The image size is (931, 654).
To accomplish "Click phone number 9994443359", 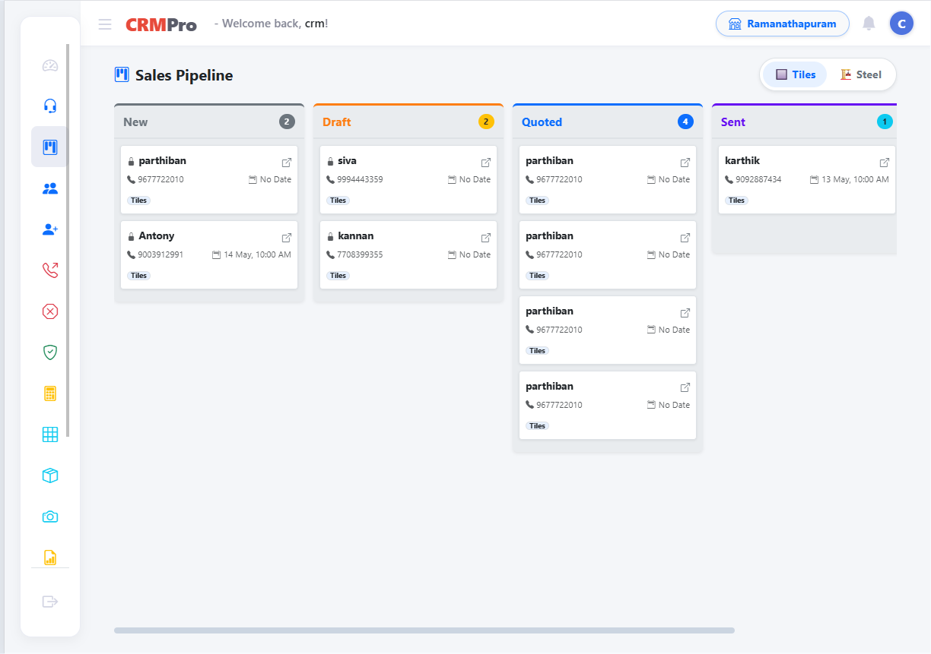I will [x=360, y=180].
